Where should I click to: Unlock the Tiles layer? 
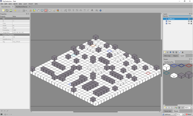point(191,24)
